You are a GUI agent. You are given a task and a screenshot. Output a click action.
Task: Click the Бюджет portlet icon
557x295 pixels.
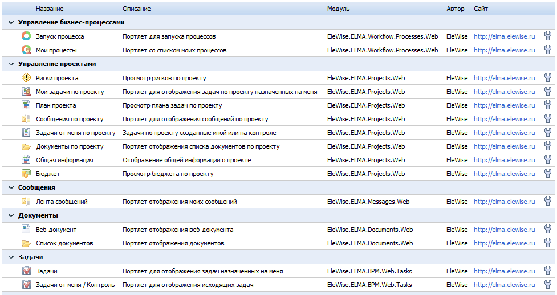coord(26,174)
